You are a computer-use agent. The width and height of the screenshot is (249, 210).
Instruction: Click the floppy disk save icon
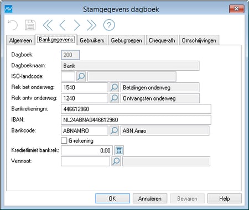30,25
